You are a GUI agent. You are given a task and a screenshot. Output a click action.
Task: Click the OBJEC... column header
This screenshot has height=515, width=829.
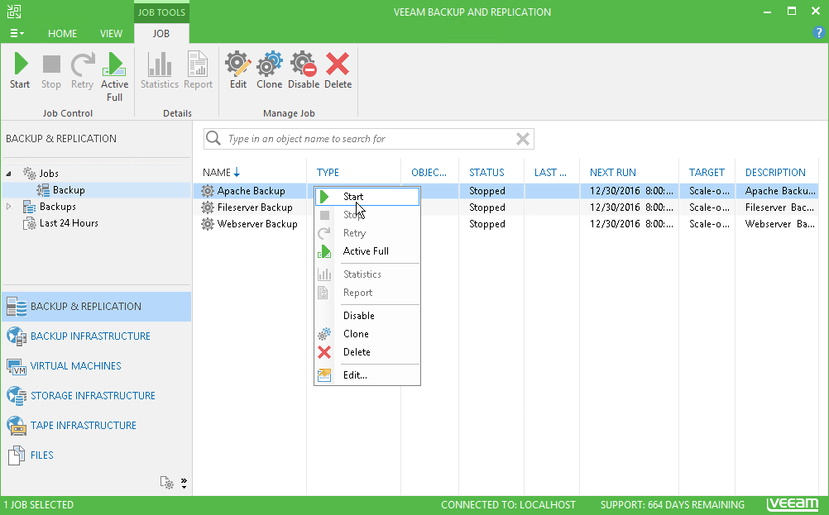coord(429,172)
